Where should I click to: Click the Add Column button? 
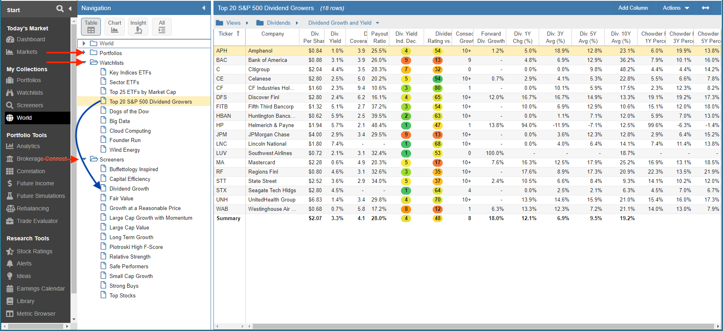[x=633, y=8]
